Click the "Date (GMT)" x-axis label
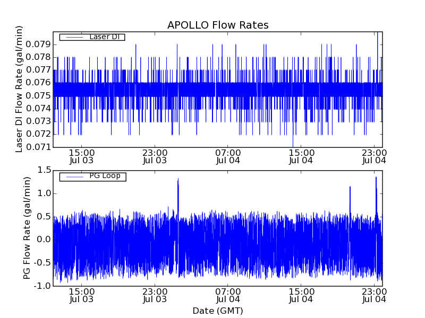Viewport: 425px width, 318px height. [x=218, y=311]
